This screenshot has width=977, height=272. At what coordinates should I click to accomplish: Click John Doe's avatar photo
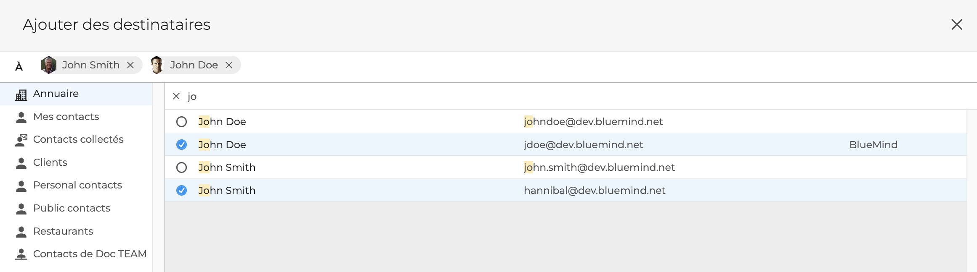point(157,65)
